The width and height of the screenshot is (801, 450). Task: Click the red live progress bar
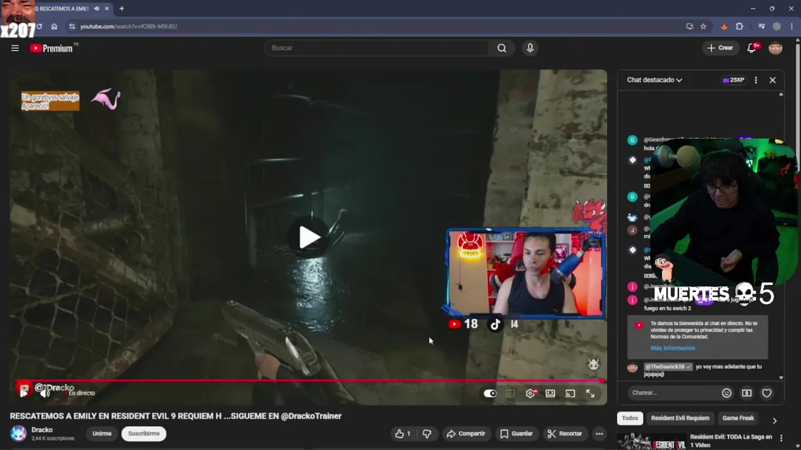tap(310, 381)
